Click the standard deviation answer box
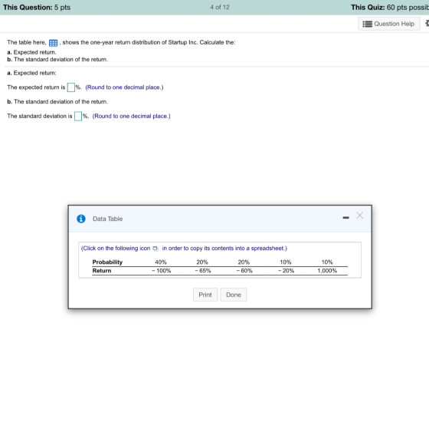 [78, 116]
